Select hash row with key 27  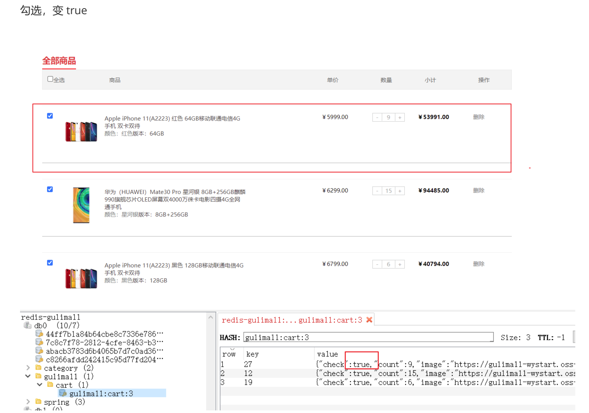point(398,364)
